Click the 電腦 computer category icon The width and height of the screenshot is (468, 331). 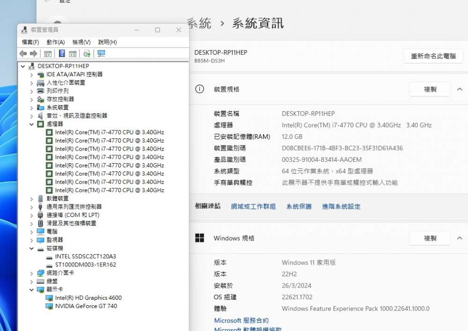tap(40, 231)
